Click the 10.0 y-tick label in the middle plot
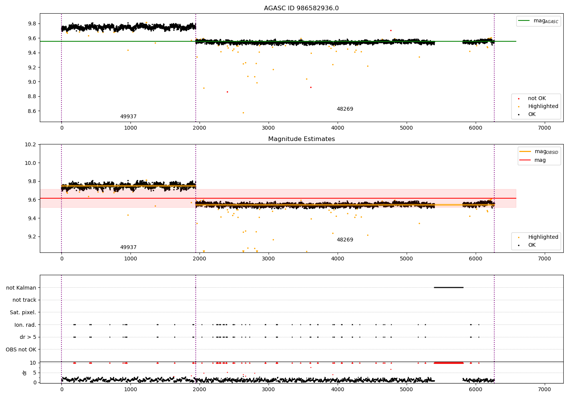Screen dimensions: 569x398 [30, 163]
